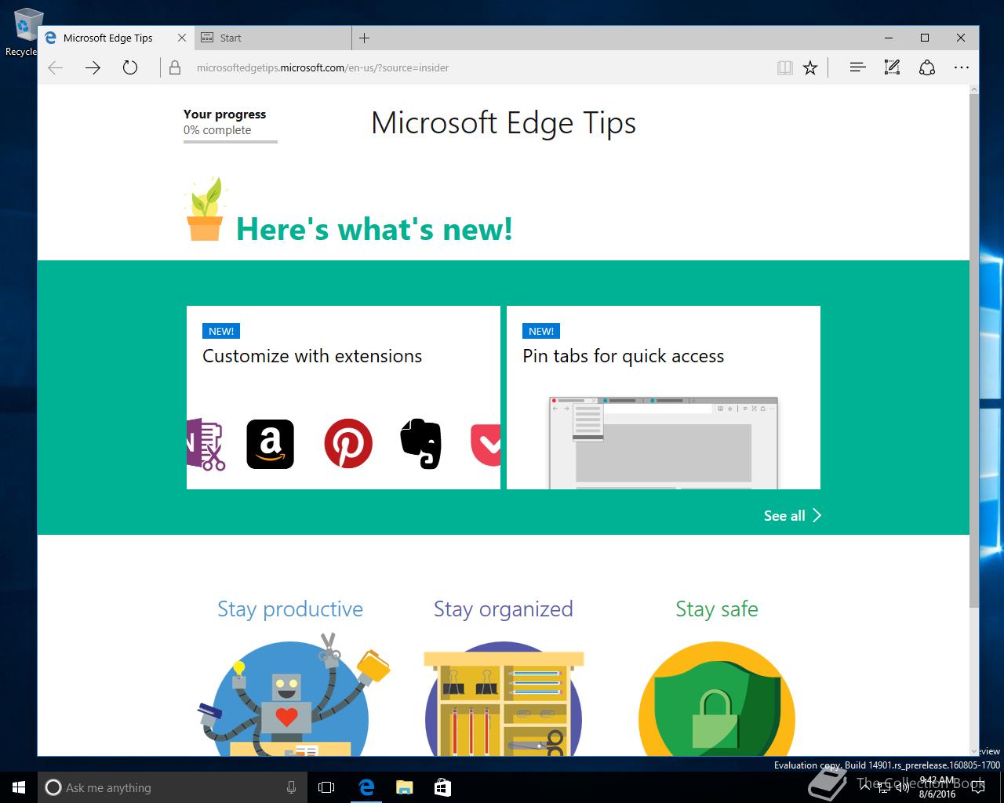This screenshot has width=1004, height=803.
Task: Open File Explorer from the taskbar
Action: [404, 787]
